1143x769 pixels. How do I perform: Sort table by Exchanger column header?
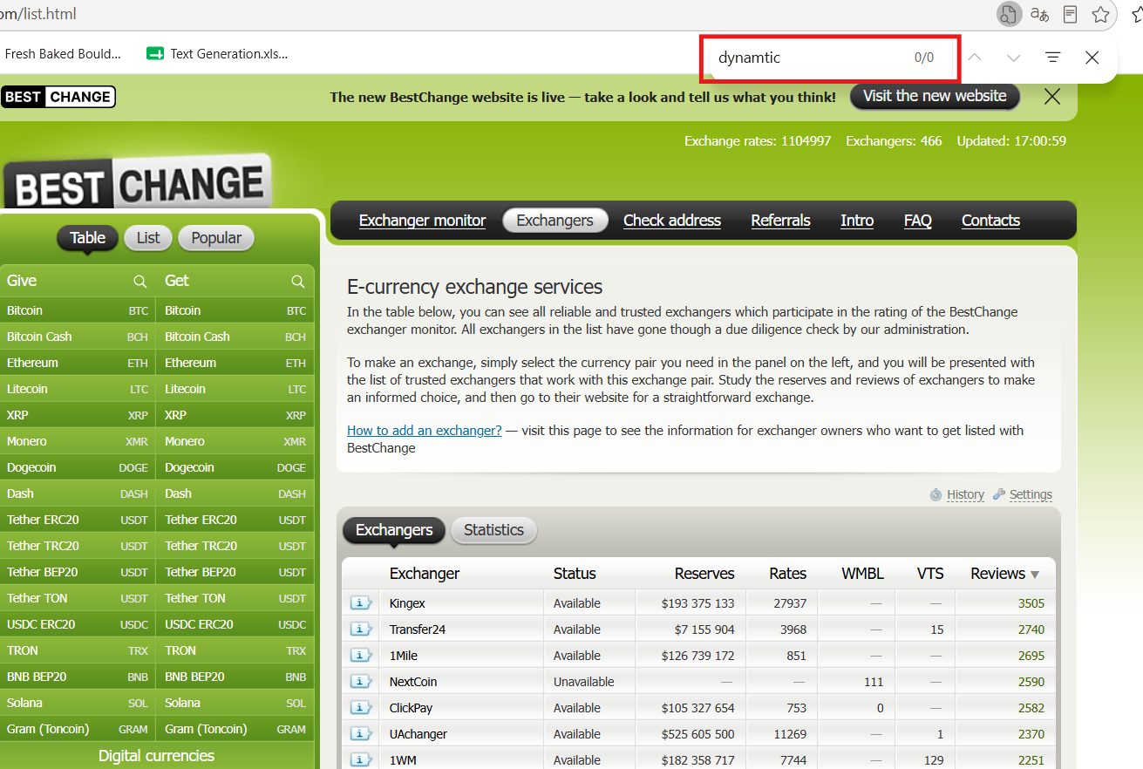425,574
